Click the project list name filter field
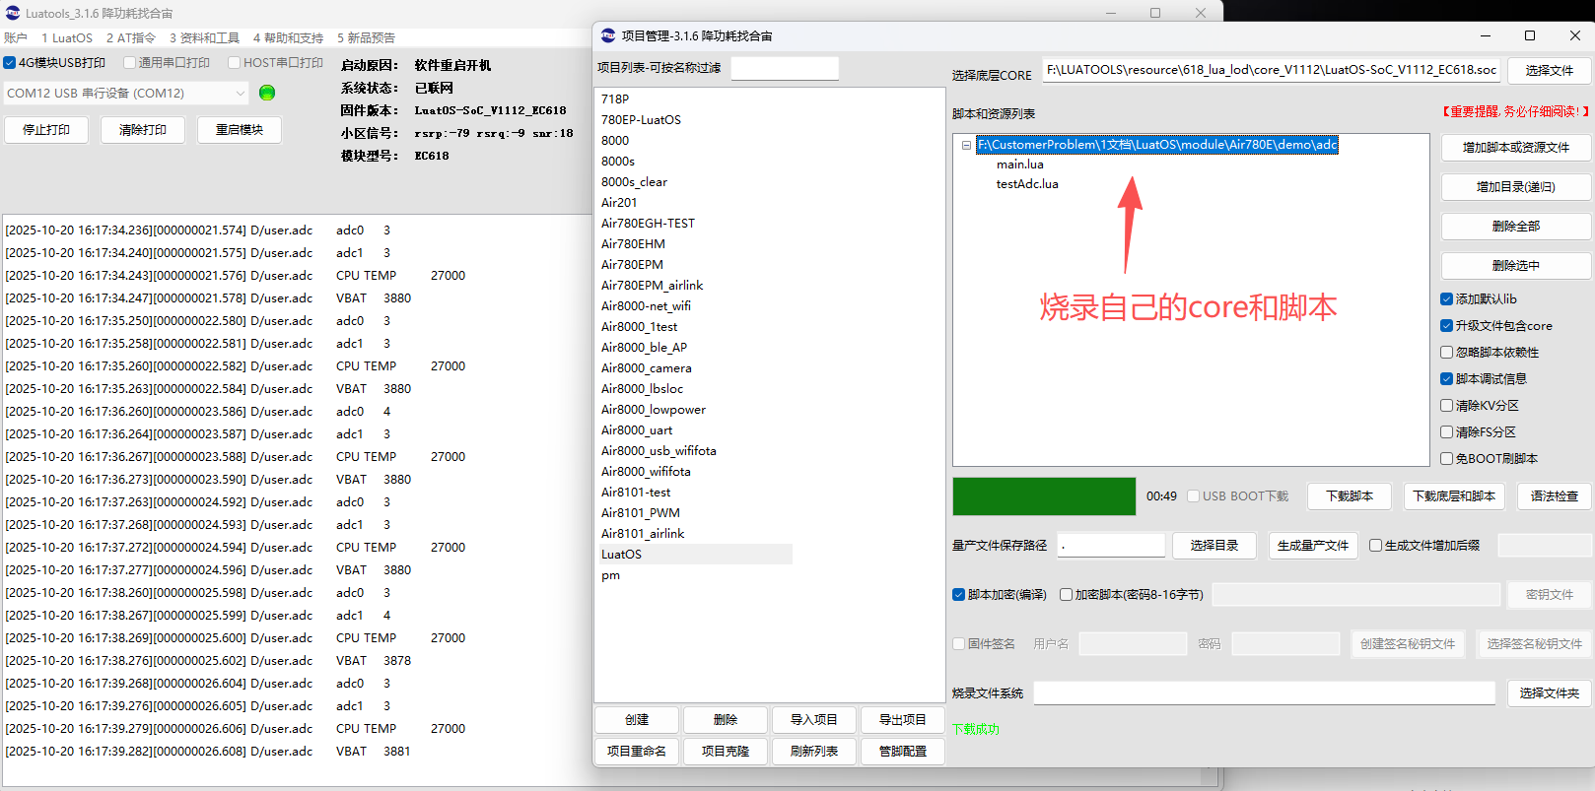Viewport: 1595px width, 791px height. coord(785,68)
